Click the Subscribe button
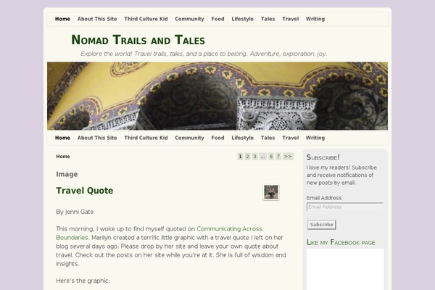The width and height of the screenshot is (435, 290). (321, 225)
